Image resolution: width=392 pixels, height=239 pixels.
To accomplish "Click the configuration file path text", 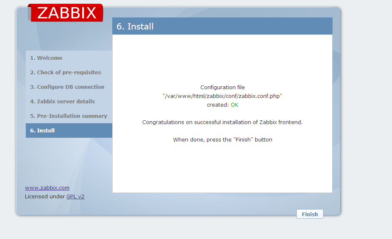I will pos(222,96).
